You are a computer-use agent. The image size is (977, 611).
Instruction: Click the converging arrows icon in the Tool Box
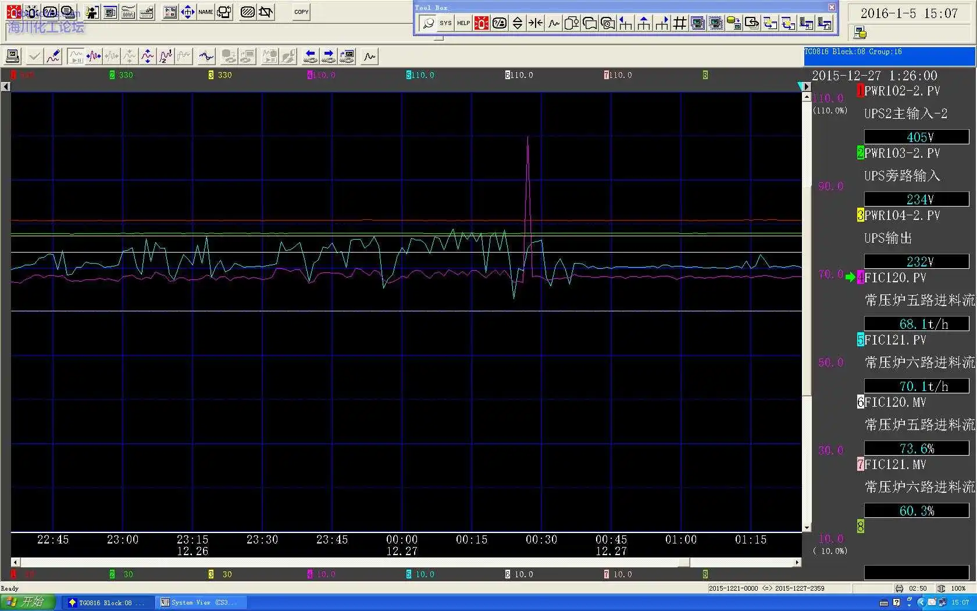535,23
